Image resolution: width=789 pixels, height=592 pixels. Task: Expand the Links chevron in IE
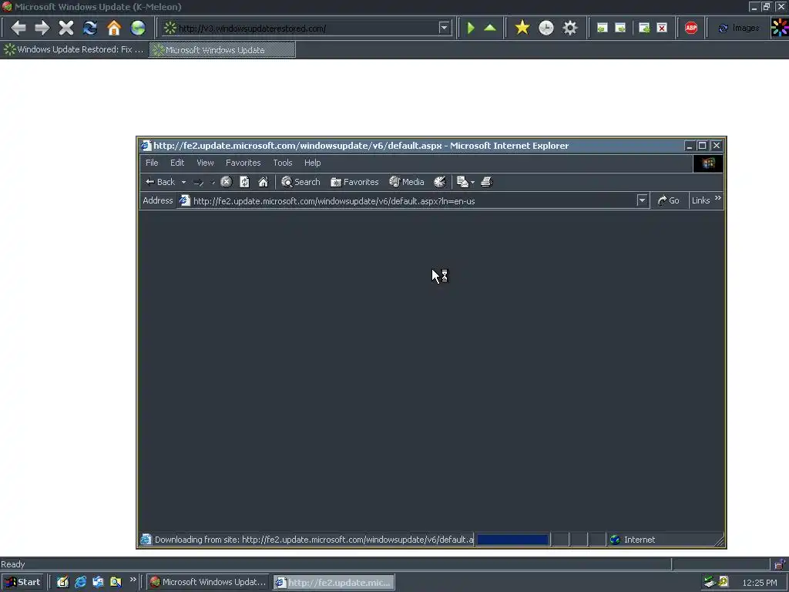(x=718, y=198)
